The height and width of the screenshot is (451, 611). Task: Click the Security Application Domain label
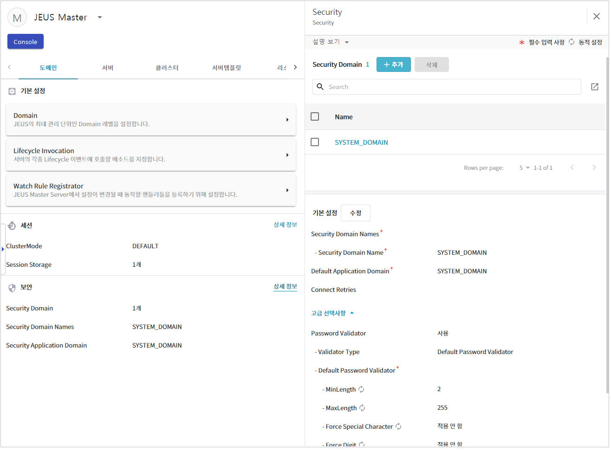46,345
